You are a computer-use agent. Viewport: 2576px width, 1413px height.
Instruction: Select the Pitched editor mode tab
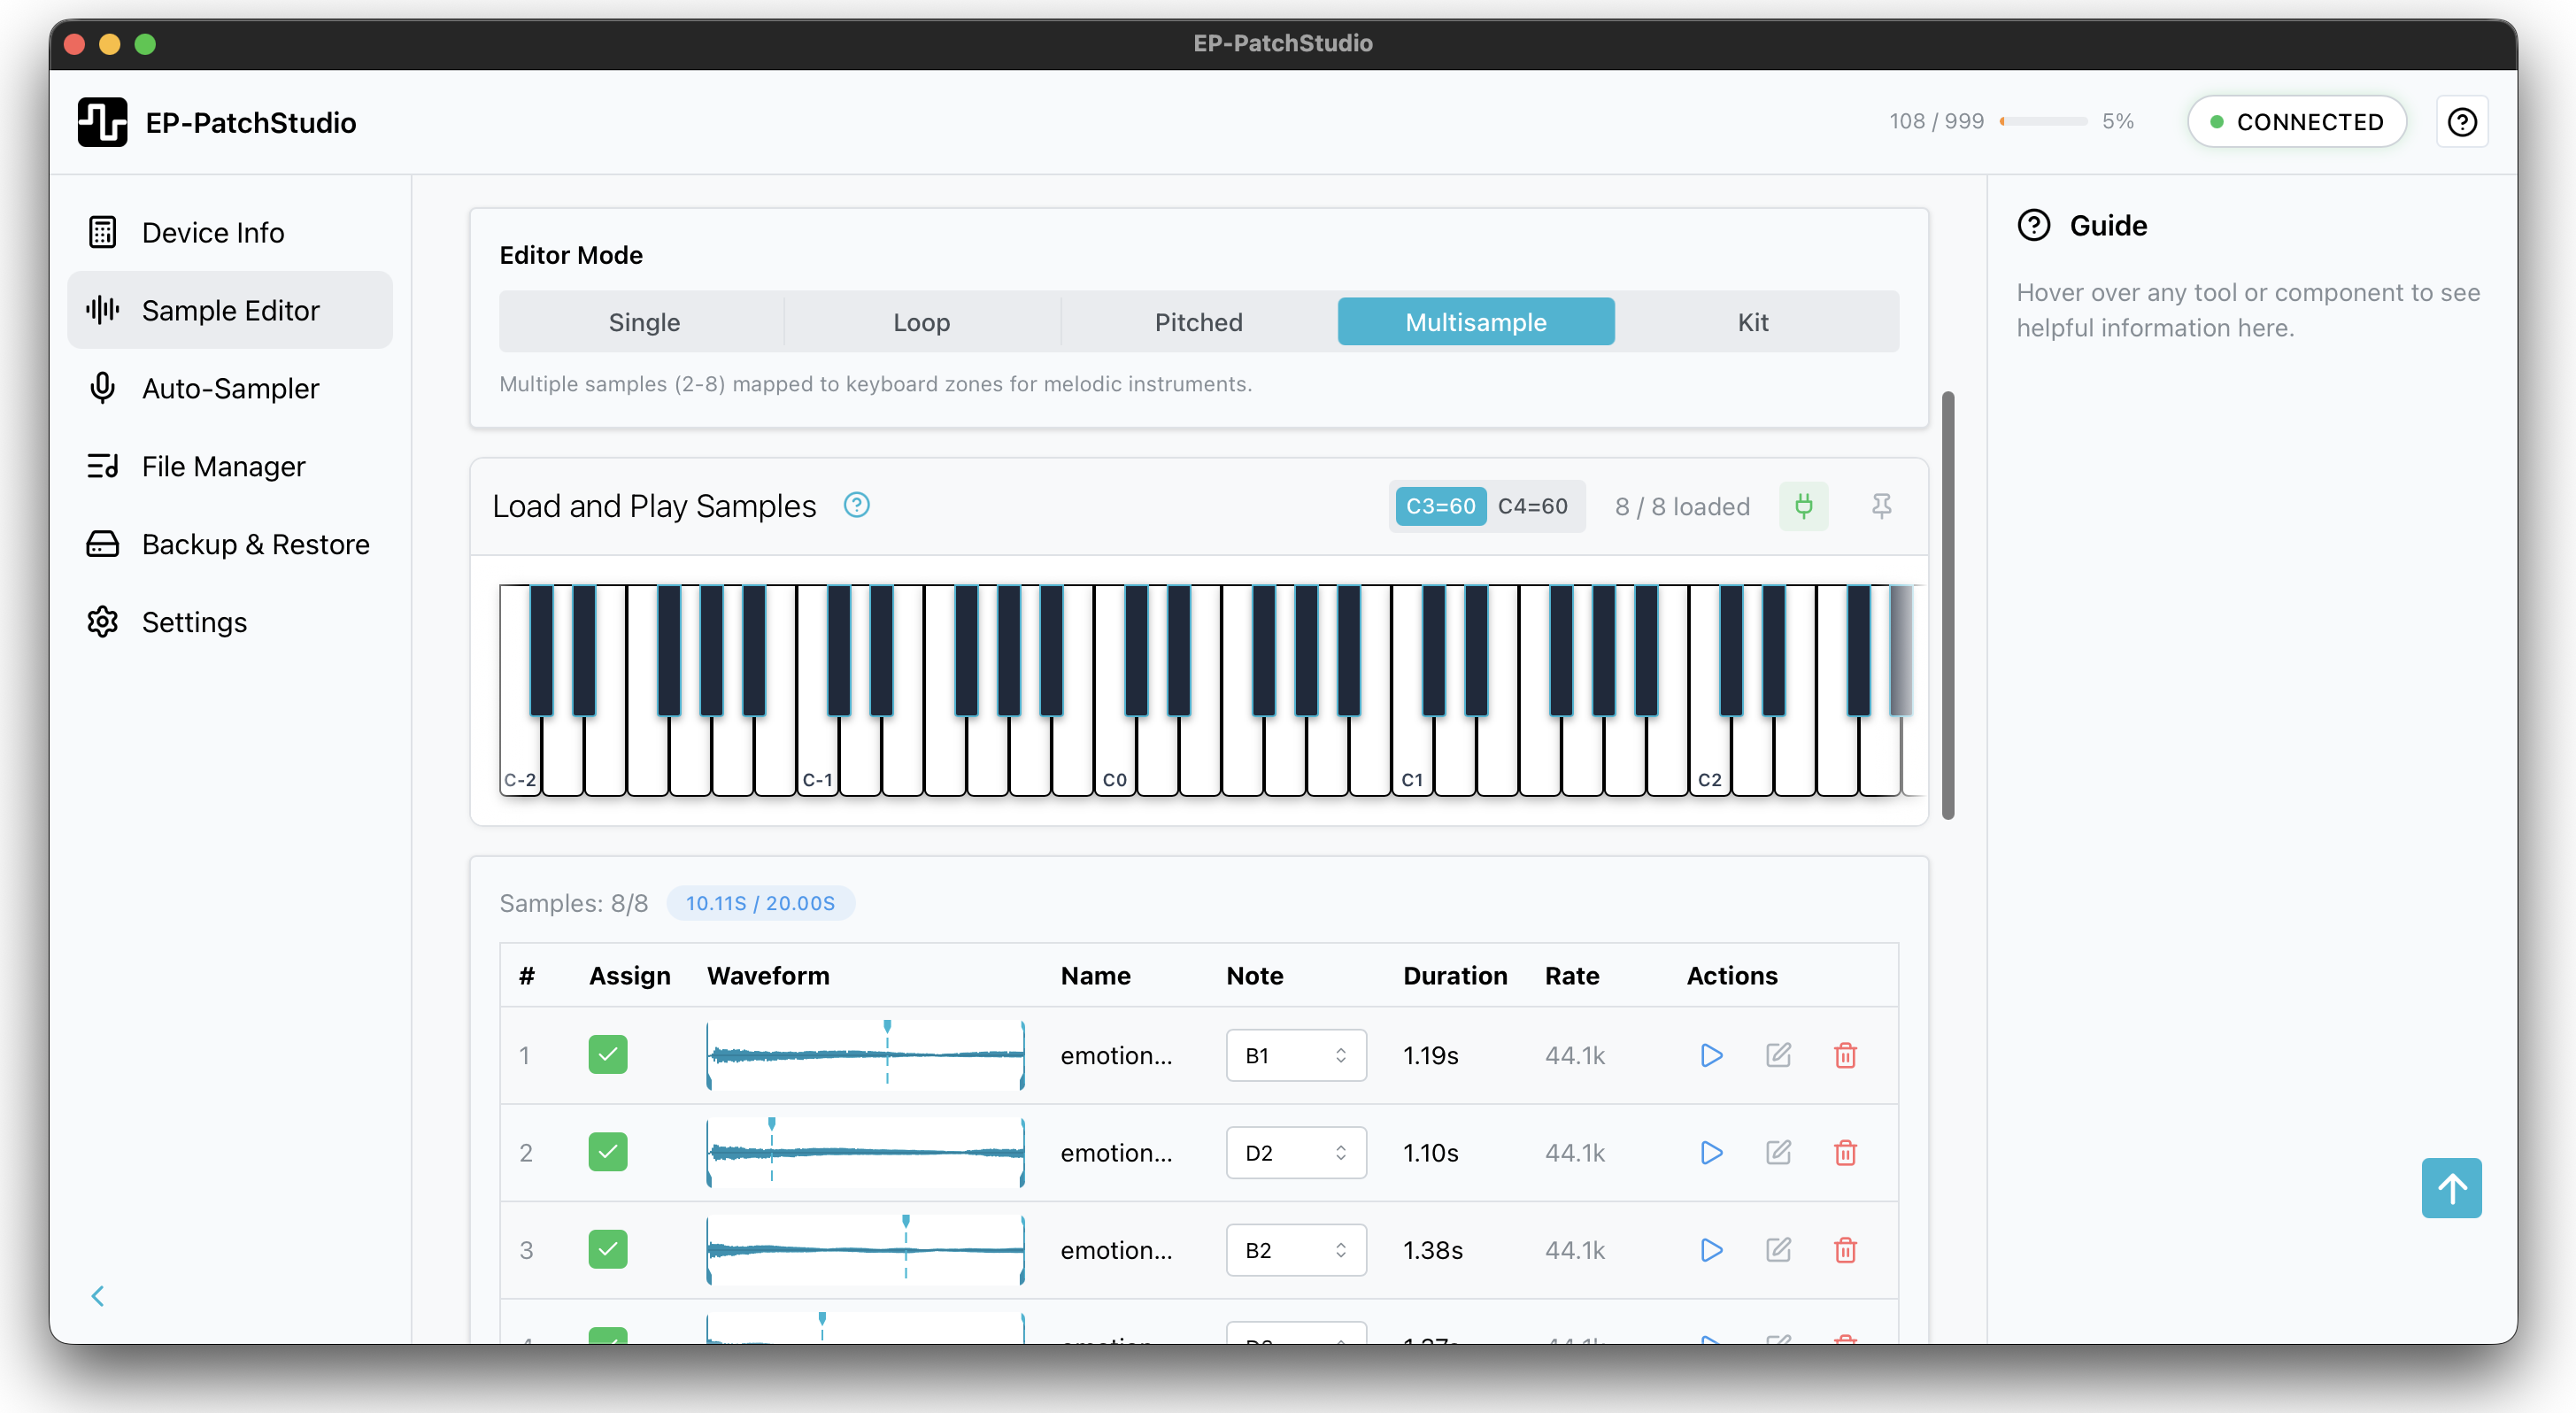pos(1198,322)
